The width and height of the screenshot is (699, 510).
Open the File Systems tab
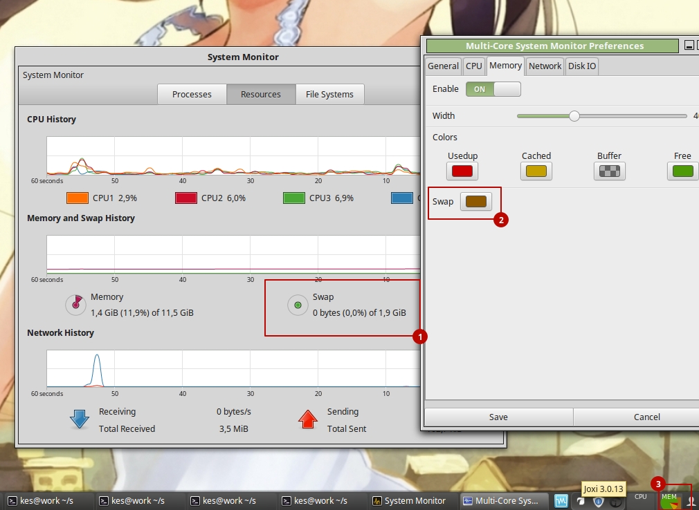pos(329,94)
